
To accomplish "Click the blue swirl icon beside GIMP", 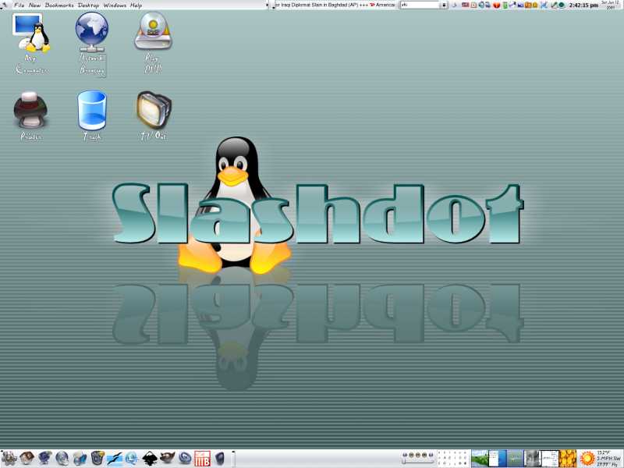I will (x=185, y=459).
